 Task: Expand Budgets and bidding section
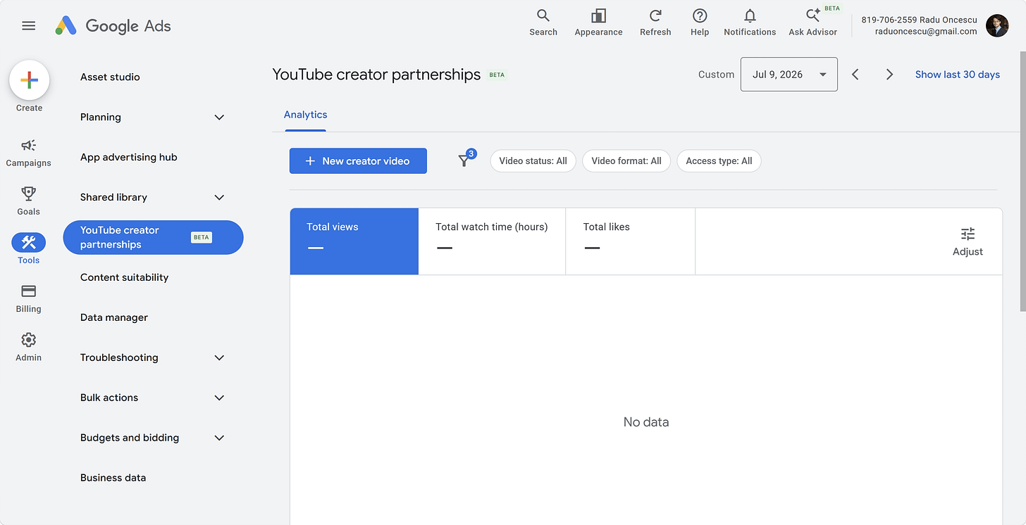pos(219,438)
